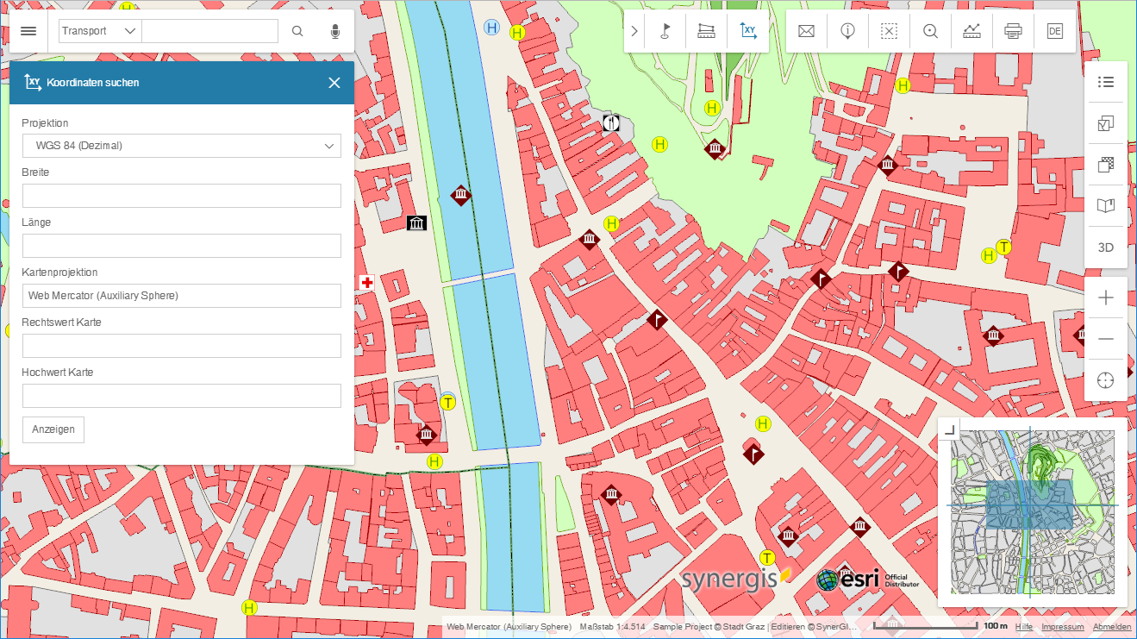Image resolution: width=1137 pixels, height=639 pixels.
Task: Close the Koordinaten suchen panel
Action: coord(334,83)
